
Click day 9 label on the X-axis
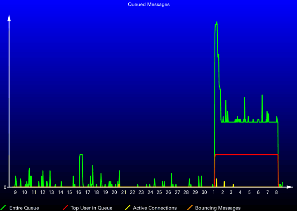coord(16,192)
